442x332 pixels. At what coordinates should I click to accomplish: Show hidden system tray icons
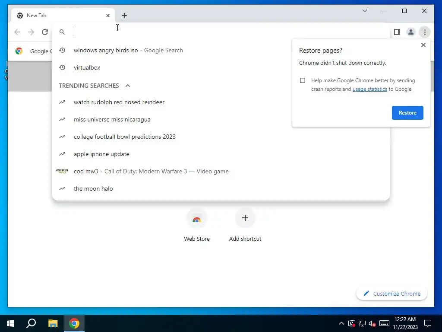341,323
